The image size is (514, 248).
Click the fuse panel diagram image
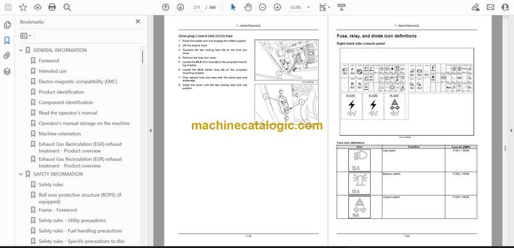[x=407, y=92]
